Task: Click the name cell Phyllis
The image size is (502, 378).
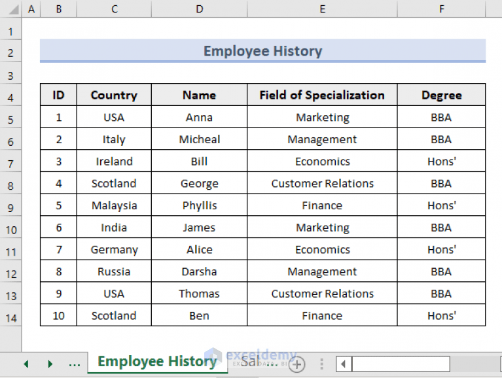Action: point(199,205)
